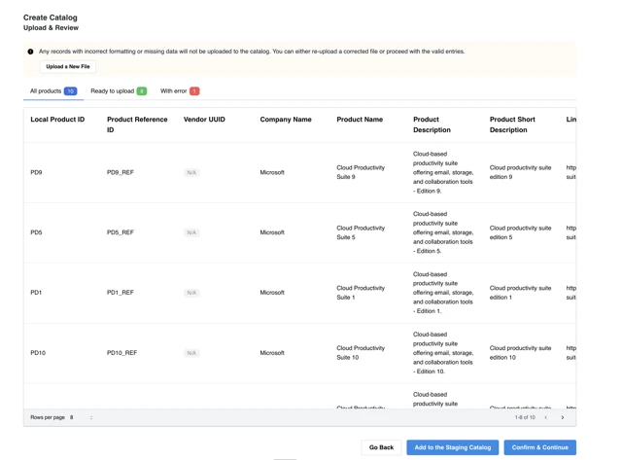Screen dimensions: 622x460
Task: Click the green Ready to upload count badge
Action: (142, 91)
